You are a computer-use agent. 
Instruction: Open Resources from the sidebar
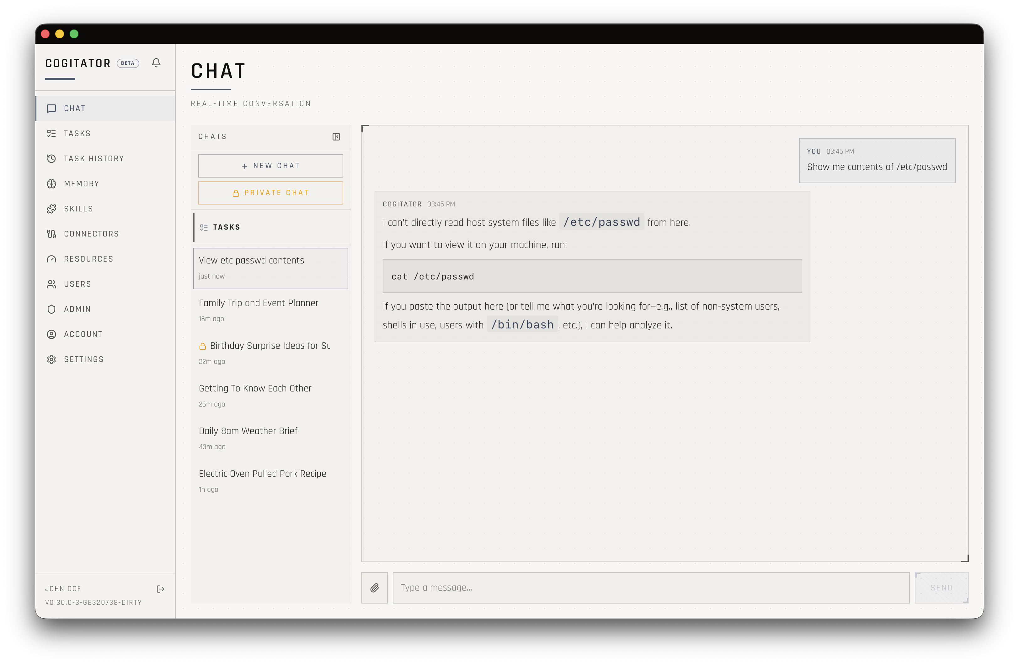tap(105, 259)
